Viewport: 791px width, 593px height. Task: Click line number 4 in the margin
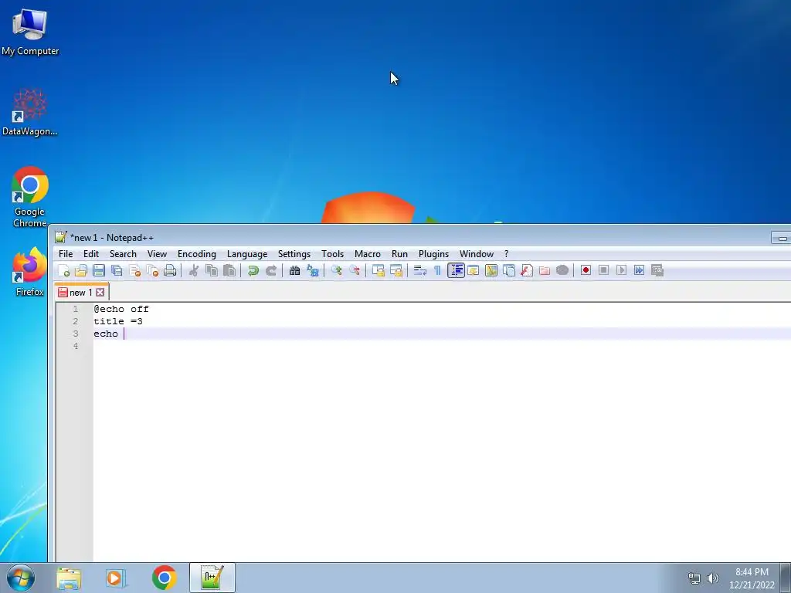click(x=76, y=346)
